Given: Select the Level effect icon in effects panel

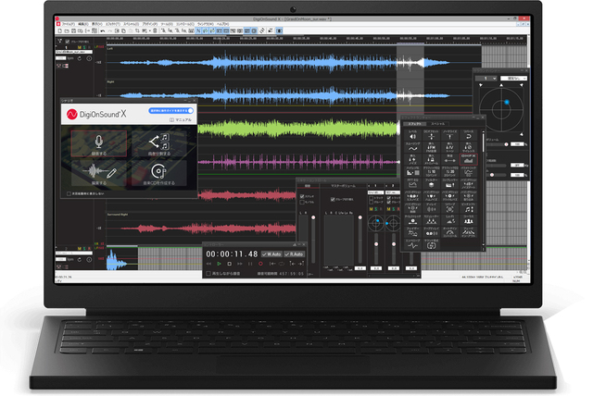Looking at the screenshot, I should pyautogui.click(x=412, y=136).
